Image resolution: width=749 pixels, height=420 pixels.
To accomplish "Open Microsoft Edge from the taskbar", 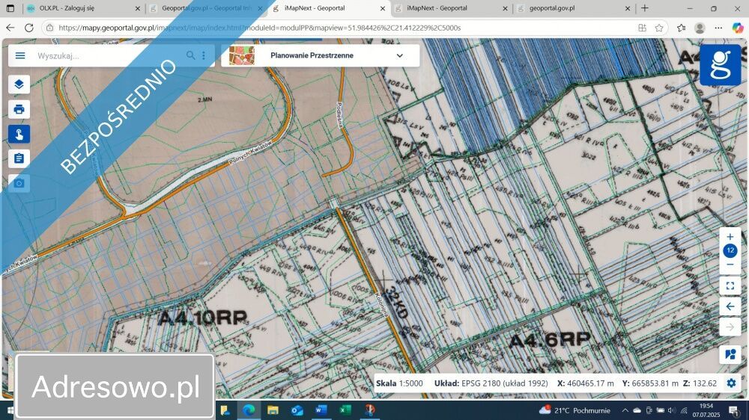I will point(249,410).
